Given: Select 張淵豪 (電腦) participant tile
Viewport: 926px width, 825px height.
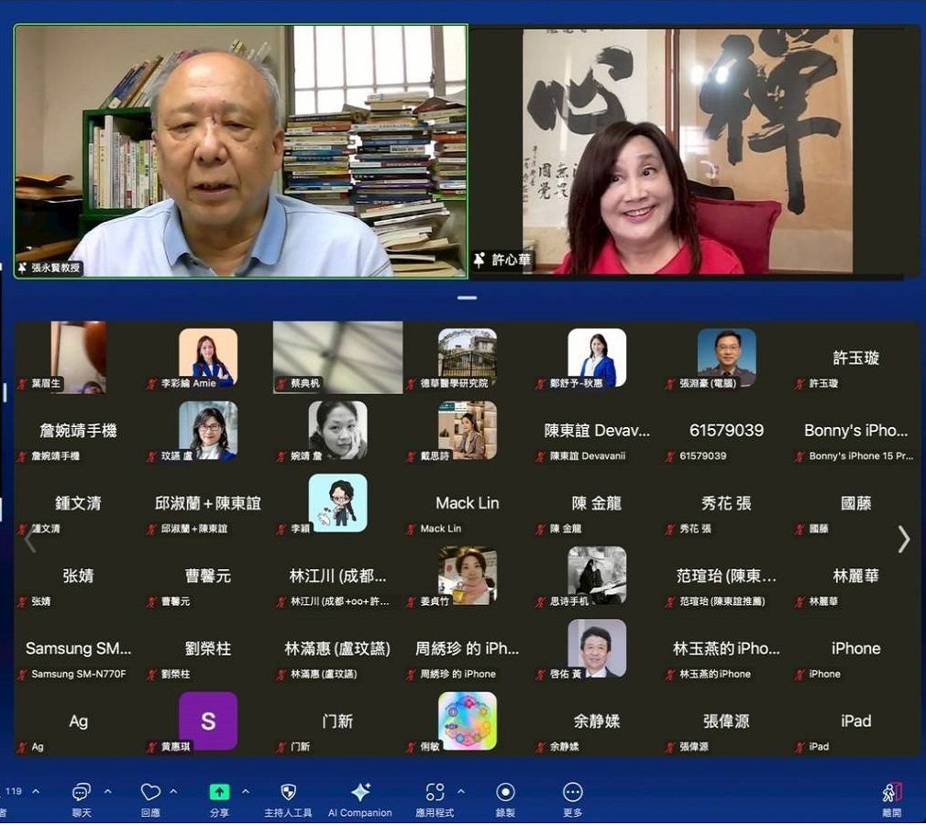Looking at the screenshot, I should [x=726, y=357].
